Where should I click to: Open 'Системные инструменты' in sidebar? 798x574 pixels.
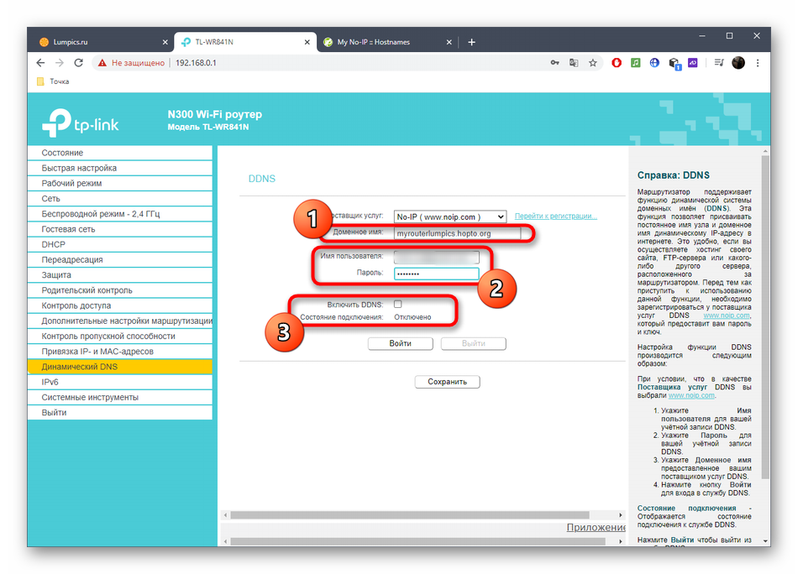pos(90,397)
